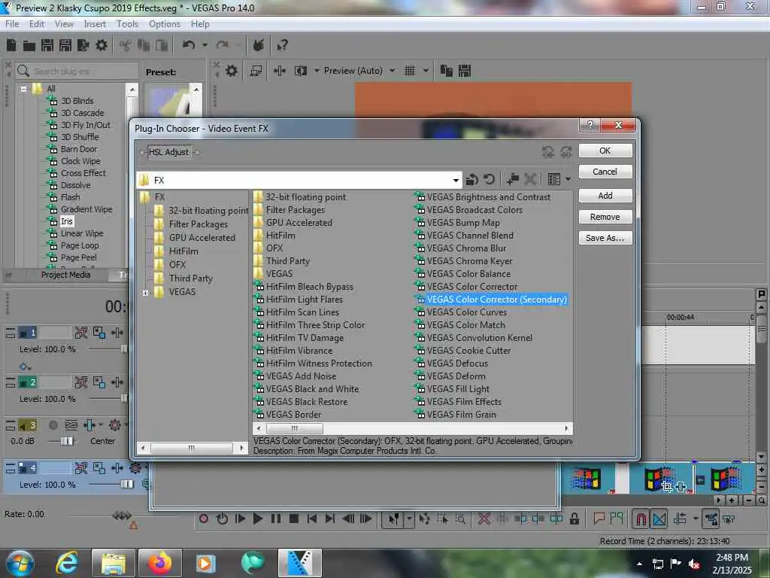770x578 pixels.
Task: Open project Properties gear icon
Action: [x=102, y=46]
